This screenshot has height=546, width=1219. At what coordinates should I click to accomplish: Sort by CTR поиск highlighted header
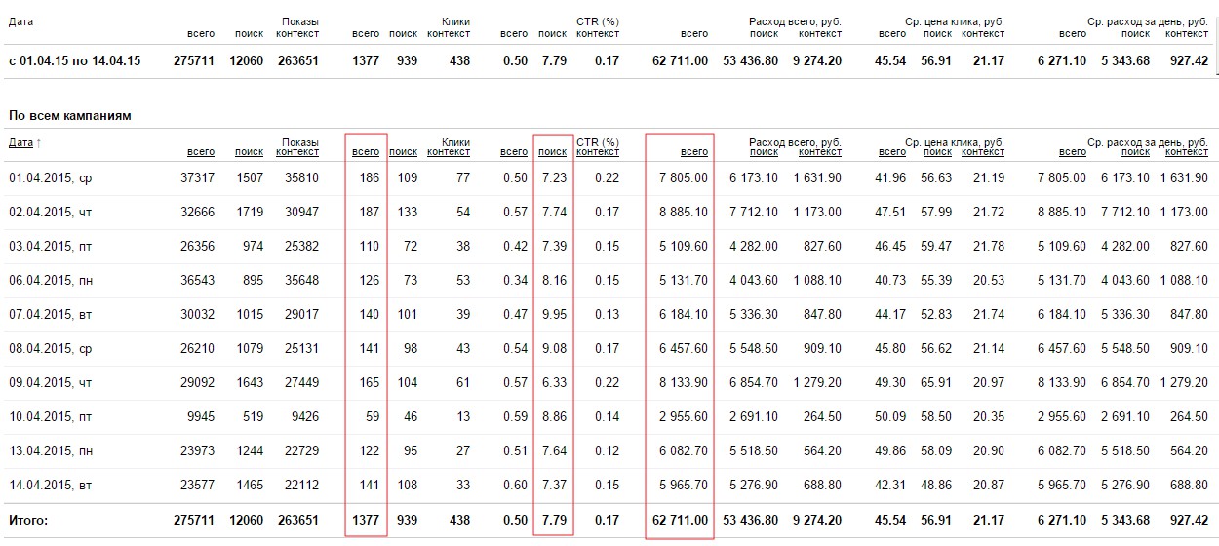coord(552,152)
